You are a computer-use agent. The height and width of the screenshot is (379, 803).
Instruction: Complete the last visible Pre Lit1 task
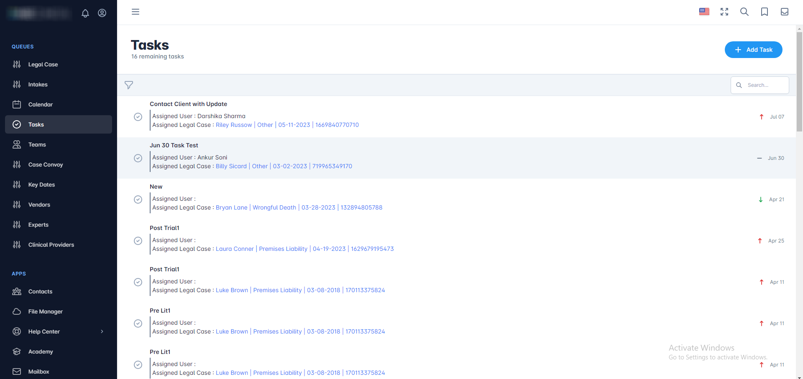[138, 365]
